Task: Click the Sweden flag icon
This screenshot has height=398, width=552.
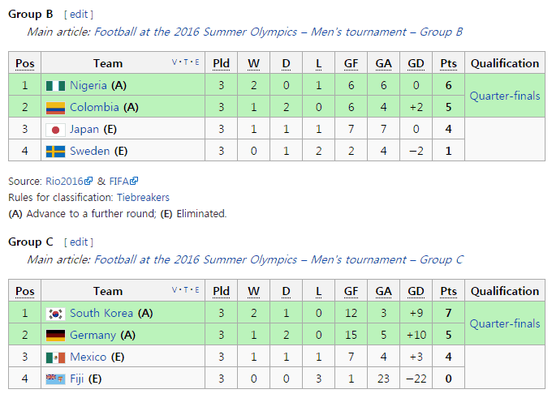Action: pyautogui.click(x=55, y=151)
